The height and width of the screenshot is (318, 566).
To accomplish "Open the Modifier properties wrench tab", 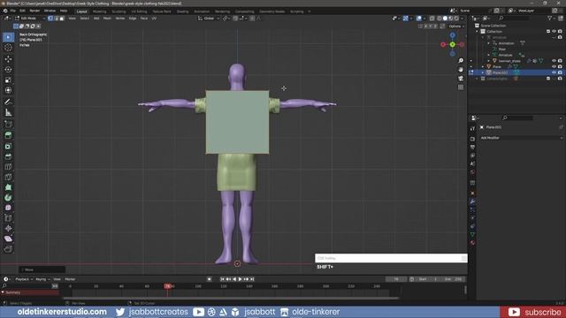I will pos(472,201).
